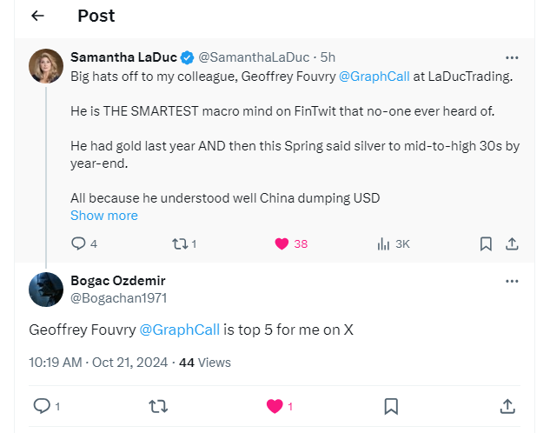The width and height of the screenshot is (550, 433).
Task: Open more options on Samantha LaDuc's post
Action: (x=512, y=58)
